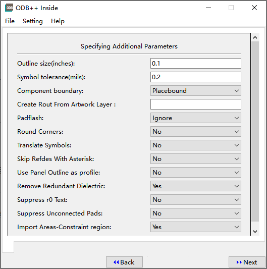This screenshot has width=267, height=269.
Task: Open Import Areas-Constraint region dropdown
Action: tap(196, 227)
